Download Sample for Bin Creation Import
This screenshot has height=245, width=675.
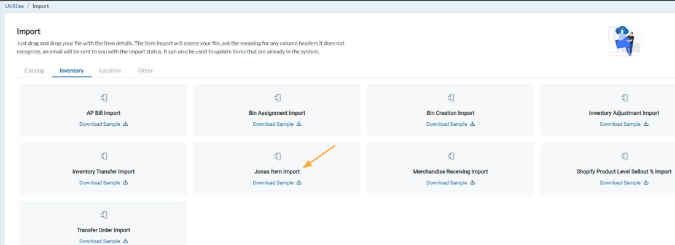pyautogui.click(x=447, y=124)
